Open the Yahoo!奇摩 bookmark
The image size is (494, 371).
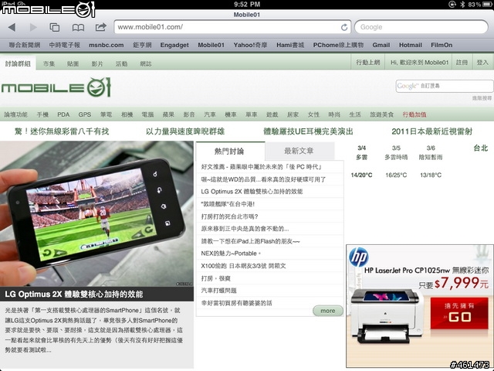250,45
